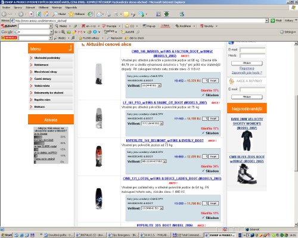Viewport: 298px width, 238px height.
Task: Refresh the page with the green arrows icon
Action: point(39,14)
